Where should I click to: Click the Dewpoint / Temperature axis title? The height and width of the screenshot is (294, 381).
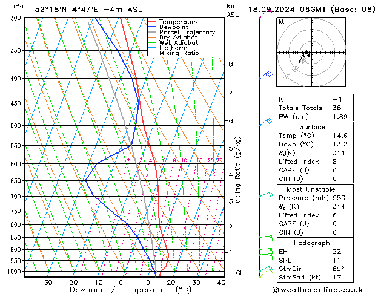point(130,290)
